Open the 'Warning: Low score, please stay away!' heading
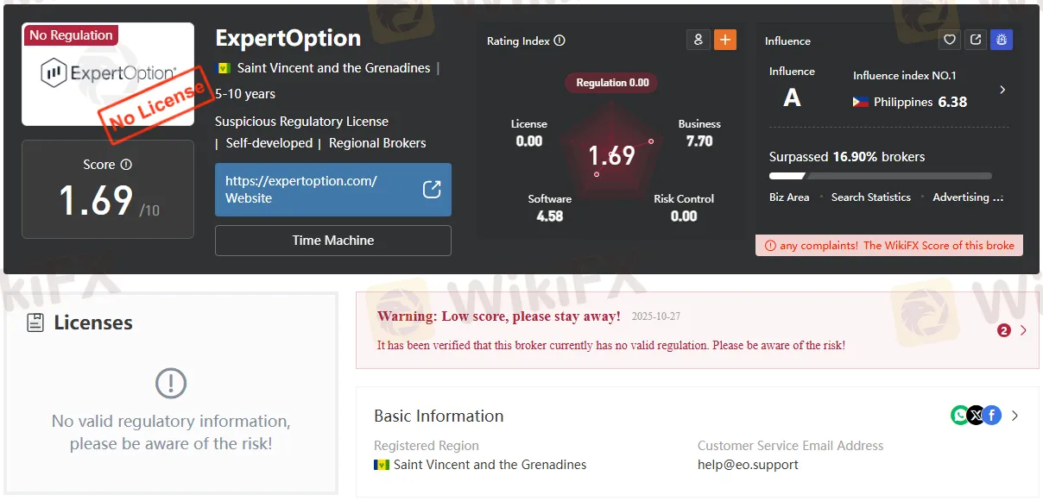Image resolution: width=1043 pixels, height=501 pixels. click(x=499, y=316)
